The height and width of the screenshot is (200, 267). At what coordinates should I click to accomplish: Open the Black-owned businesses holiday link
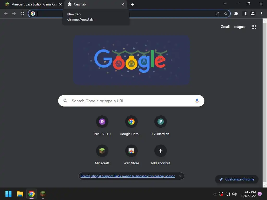click(x=128, y=176)
